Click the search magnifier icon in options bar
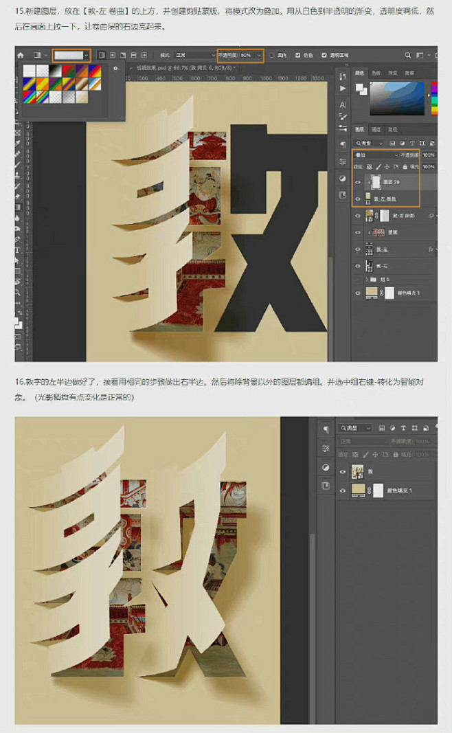Screen dimensions: 452x733 [407, 55]
